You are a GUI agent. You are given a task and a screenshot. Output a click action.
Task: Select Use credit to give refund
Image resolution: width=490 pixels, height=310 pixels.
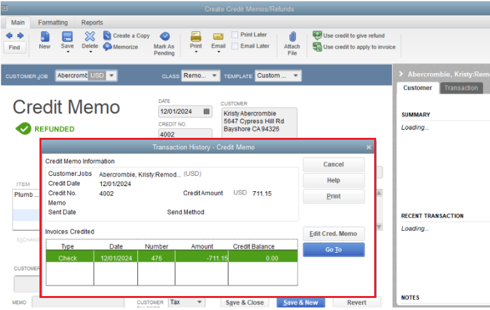tap(353, 36)
